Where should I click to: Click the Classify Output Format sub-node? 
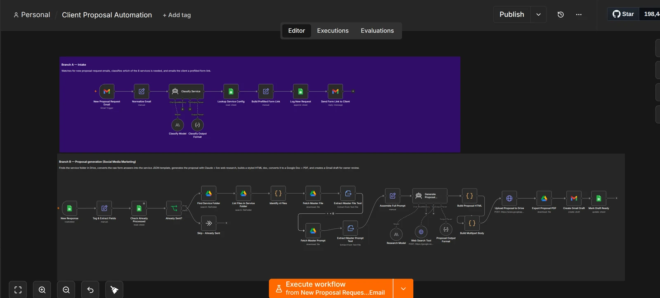click(x=198, y=125)
